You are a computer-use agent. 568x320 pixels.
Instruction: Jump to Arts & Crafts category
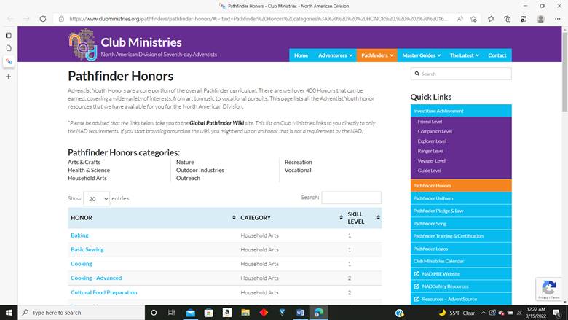tap(84, 162)
